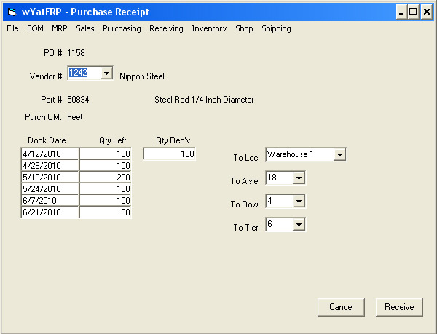The width and height of the screenshot is (437, 334).
Task: Select dock date 6/21/2010
Action: point(50,212)
